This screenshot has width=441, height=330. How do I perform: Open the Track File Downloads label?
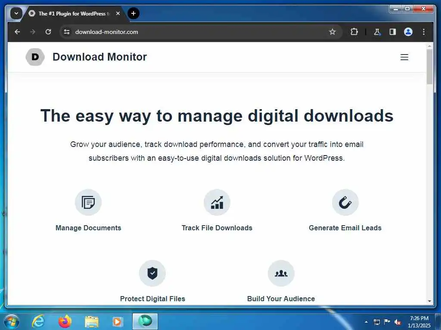click(x=217, y=228)
